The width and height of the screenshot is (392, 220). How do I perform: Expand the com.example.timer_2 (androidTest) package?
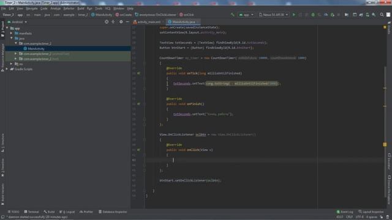point(16,54)
